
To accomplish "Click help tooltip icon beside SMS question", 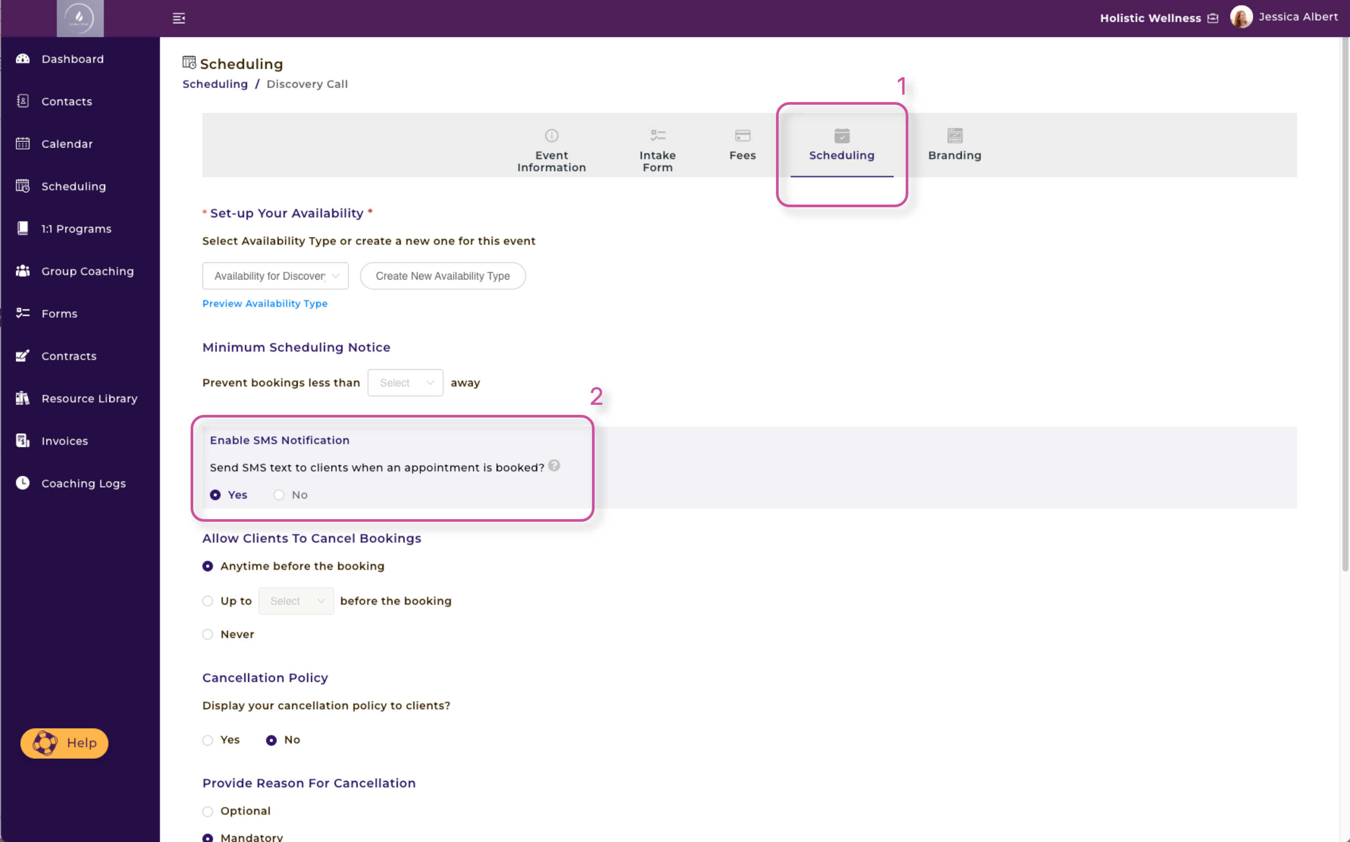I will tap(553, 466).
